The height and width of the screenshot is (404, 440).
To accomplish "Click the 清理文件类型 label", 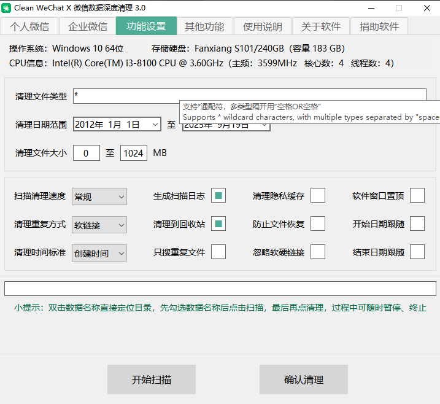I will click(x=41, y=96).
